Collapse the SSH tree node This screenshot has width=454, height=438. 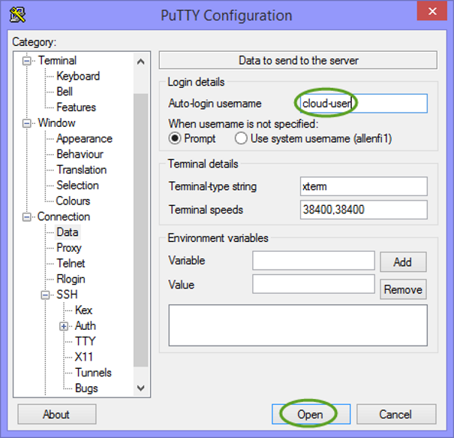[x=45, y=295]
